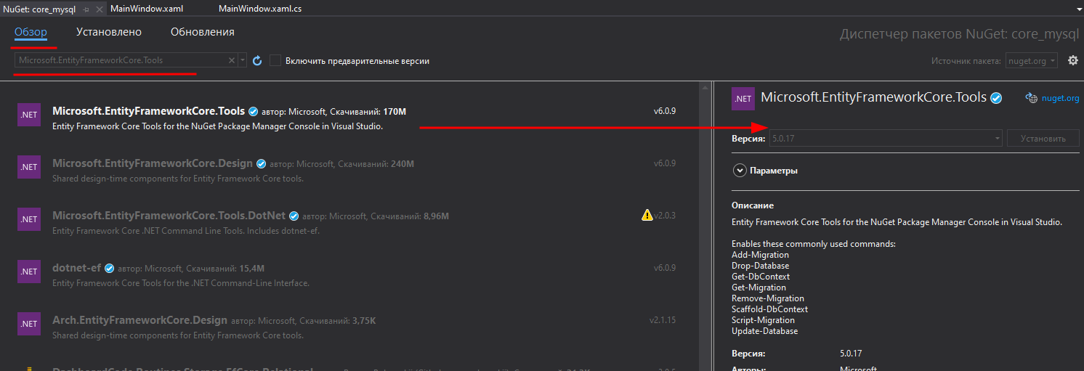This screenshot has width=1084, height=371.
Task: Close the NuGet: core_mysql tab
Action: (x=100, y=9)
